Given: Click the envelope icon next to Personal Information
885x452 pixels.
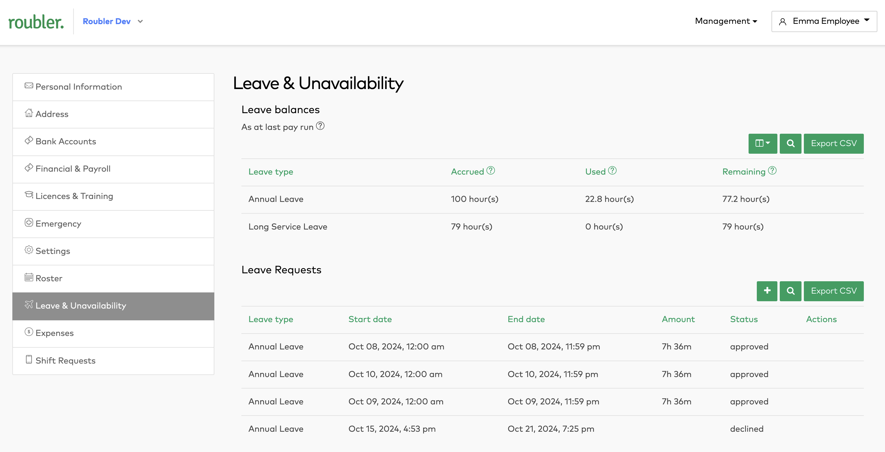Looking at the screenshot, I should 29,86.
